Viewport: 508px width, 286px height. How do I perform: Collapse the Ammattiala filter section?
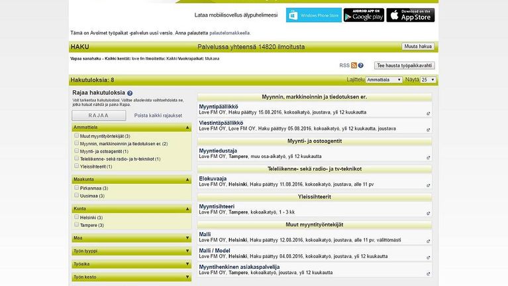click(132, 127)
